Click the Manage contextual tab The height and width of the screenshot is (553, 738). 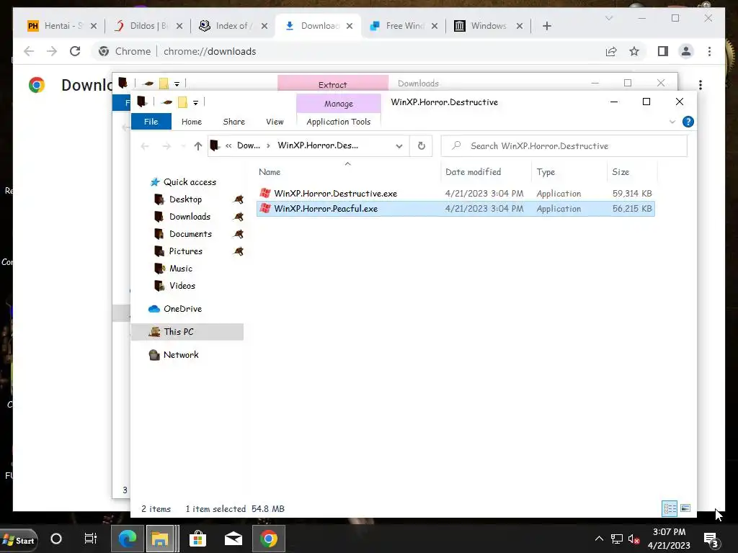(x=339, y=104)
